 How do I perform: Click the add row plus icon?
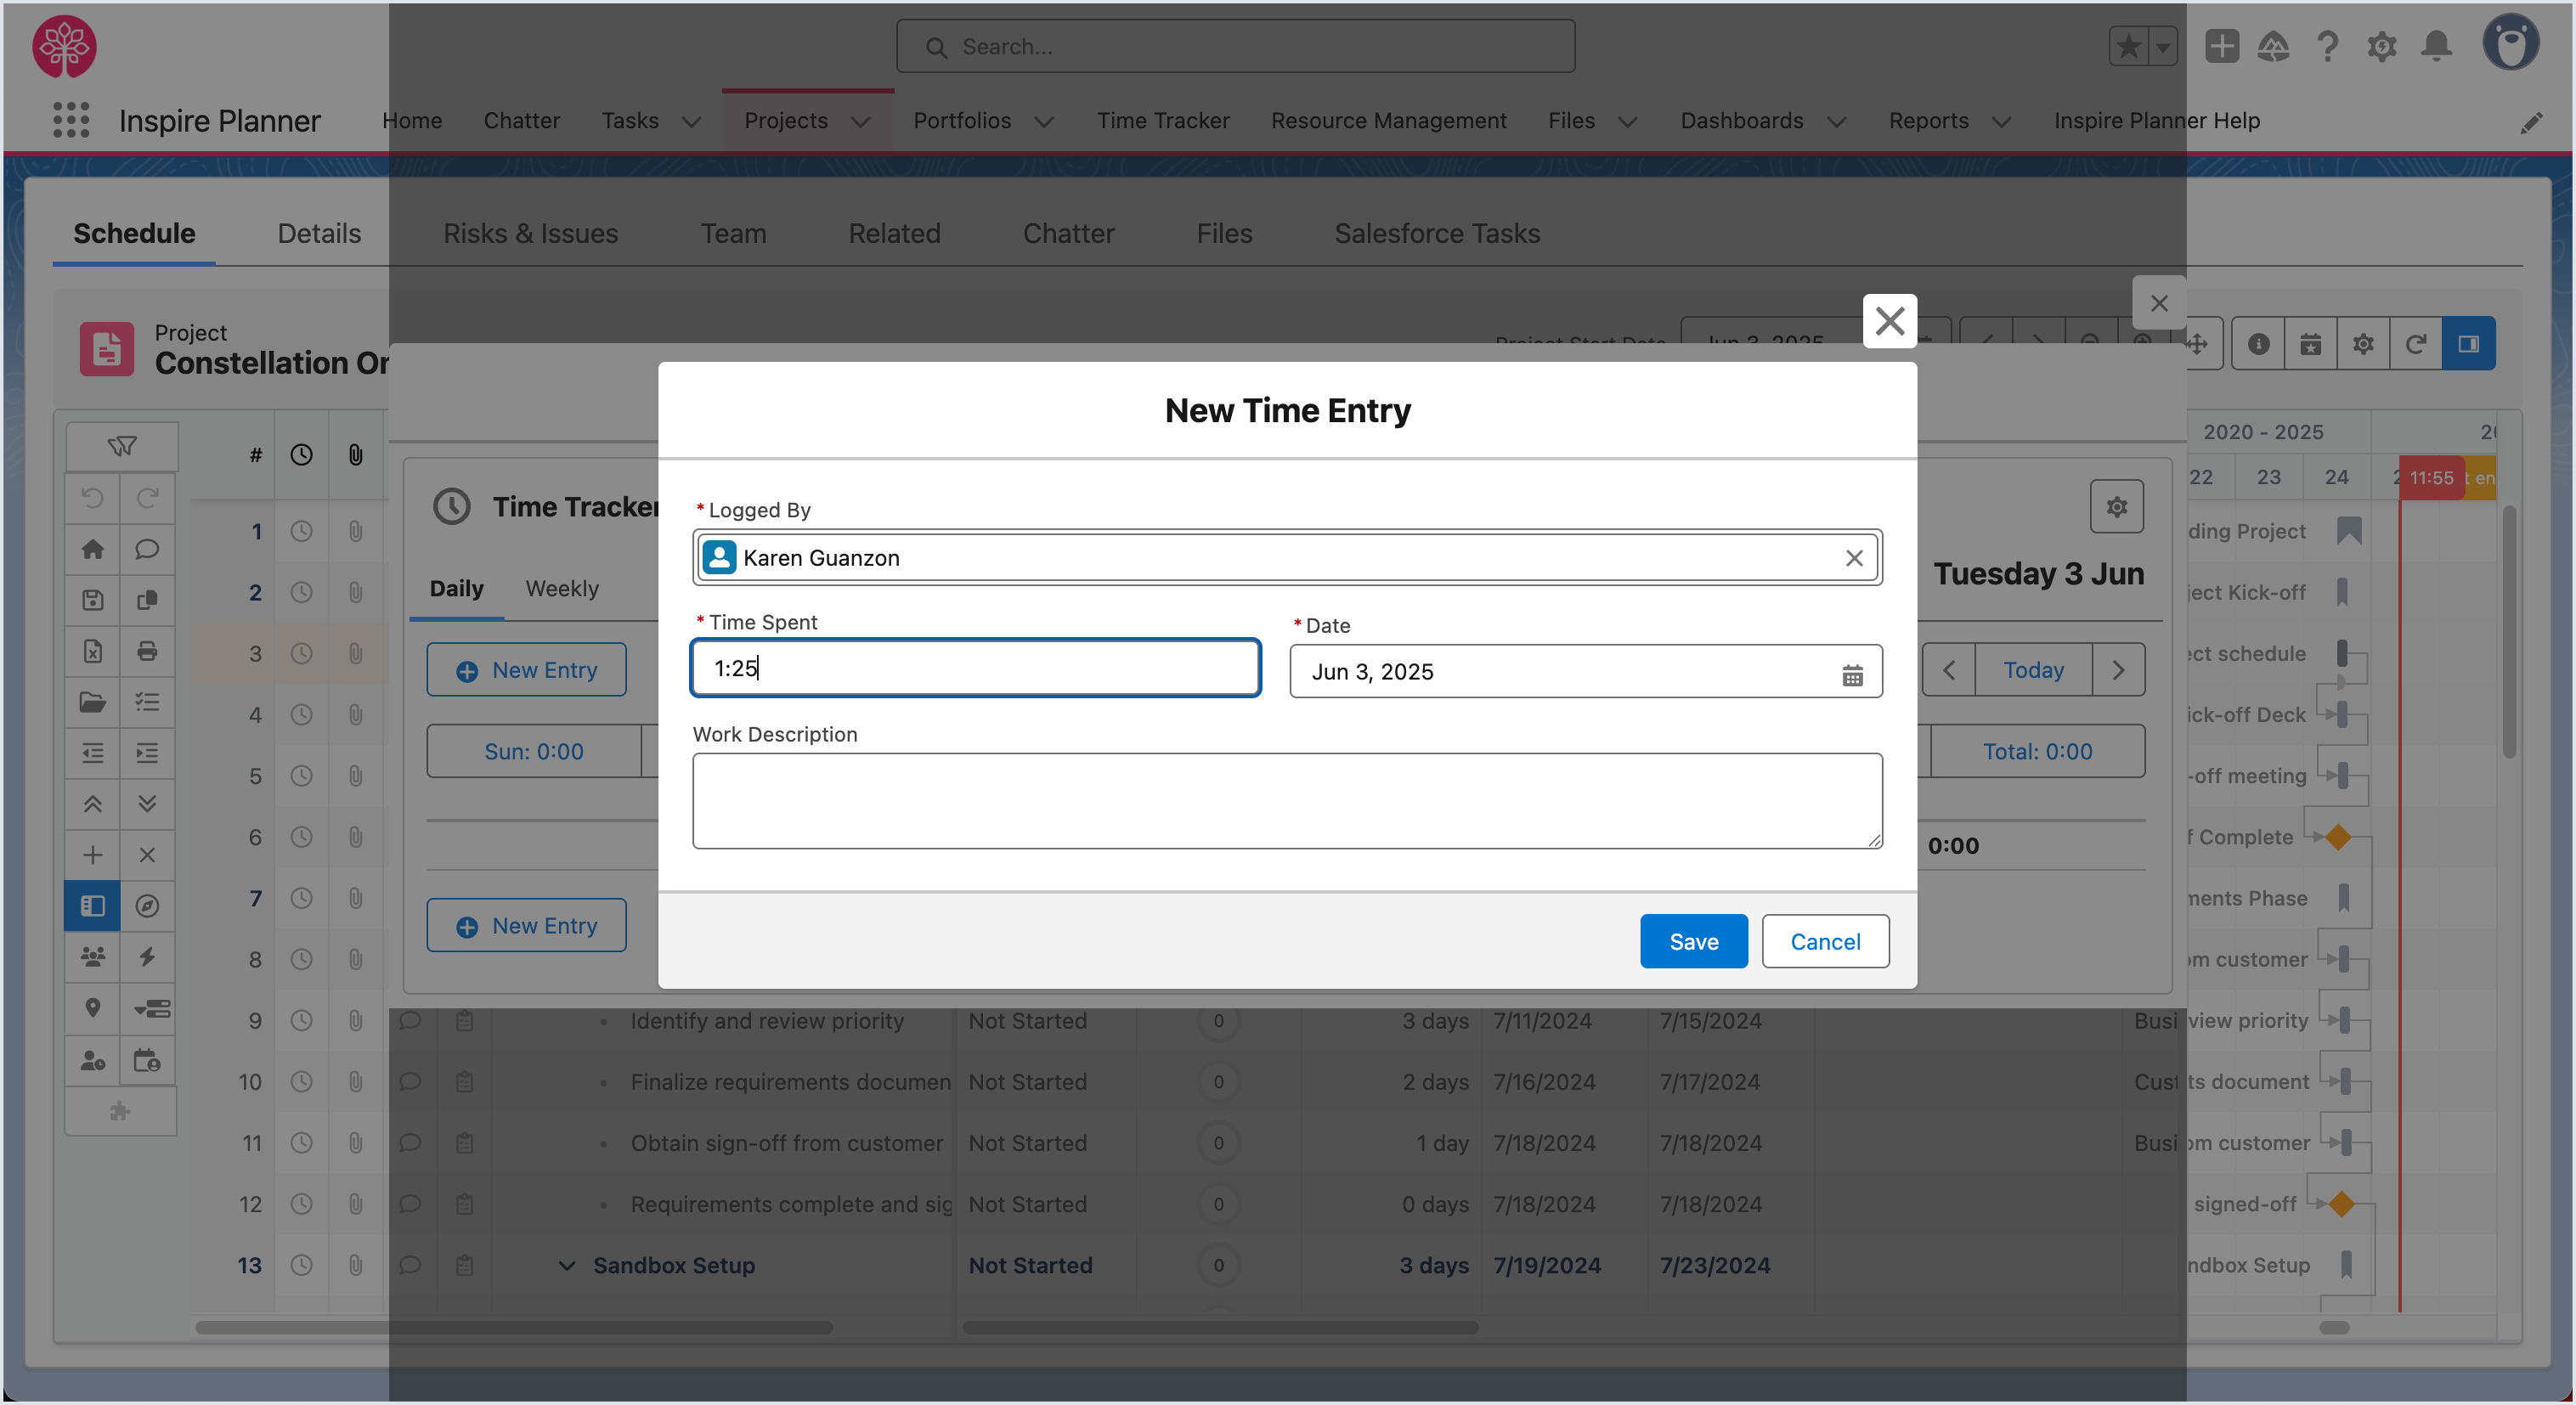93,855
